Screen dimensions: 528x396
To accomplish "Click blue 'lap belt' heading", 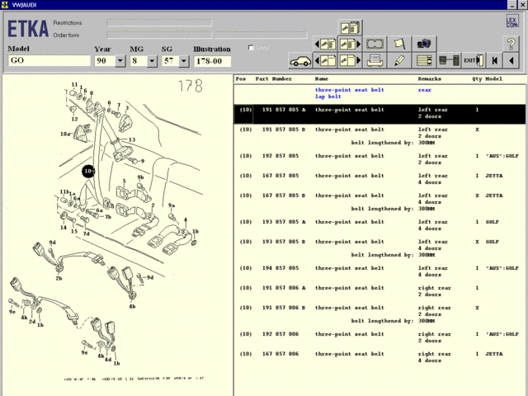I will 328,97.
